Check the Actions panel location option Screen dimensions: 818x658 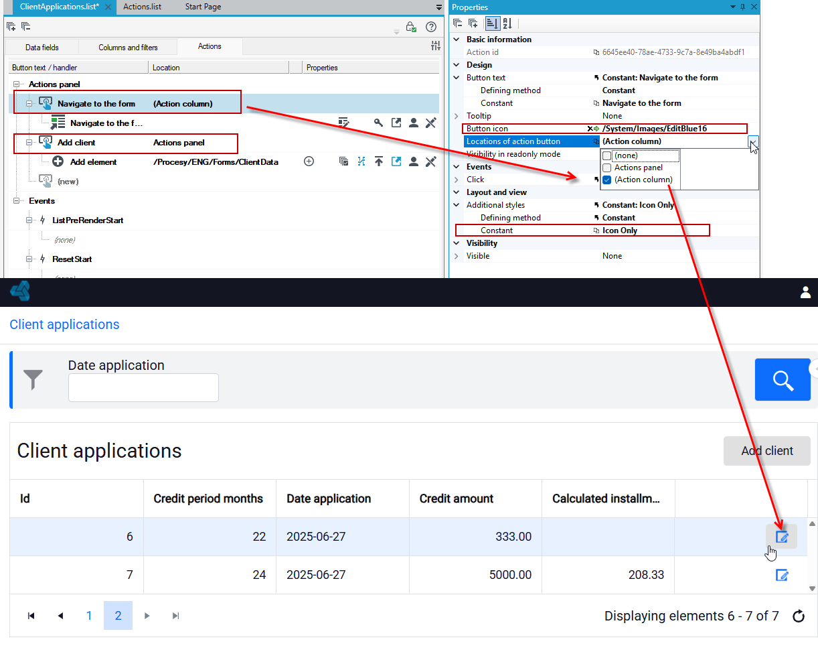click(607, 168)
